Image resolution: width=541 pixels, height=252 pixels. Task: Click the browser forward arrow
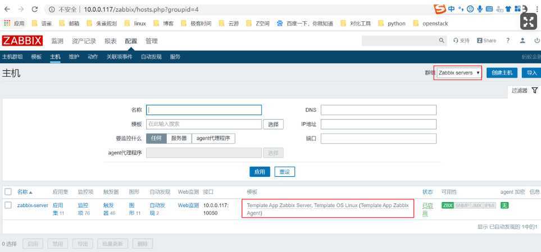21,10
